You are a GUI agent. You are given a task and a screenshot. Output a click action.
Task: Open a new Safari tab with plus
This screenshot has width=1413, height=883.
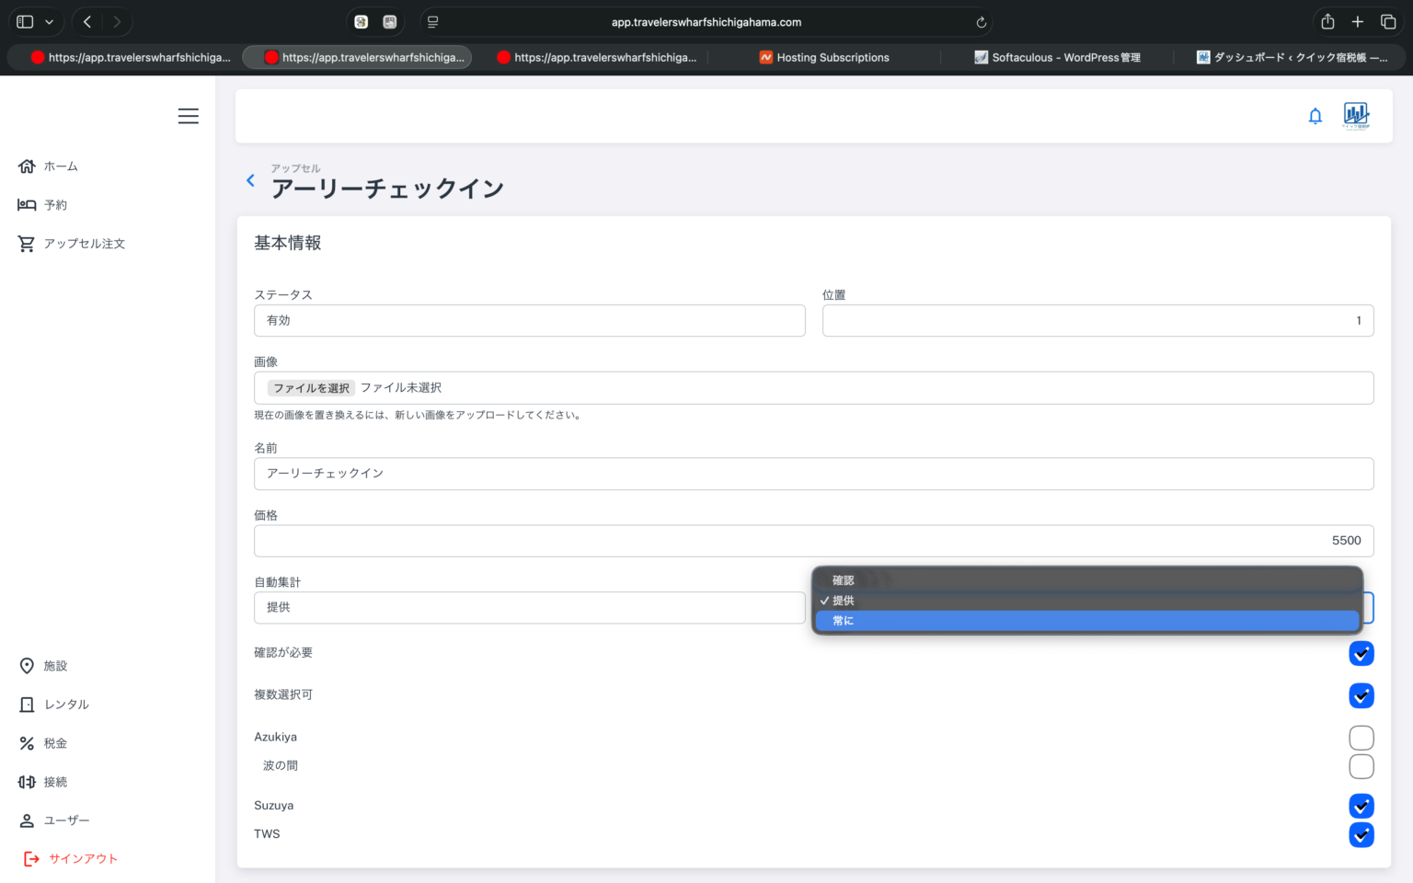1357,22
